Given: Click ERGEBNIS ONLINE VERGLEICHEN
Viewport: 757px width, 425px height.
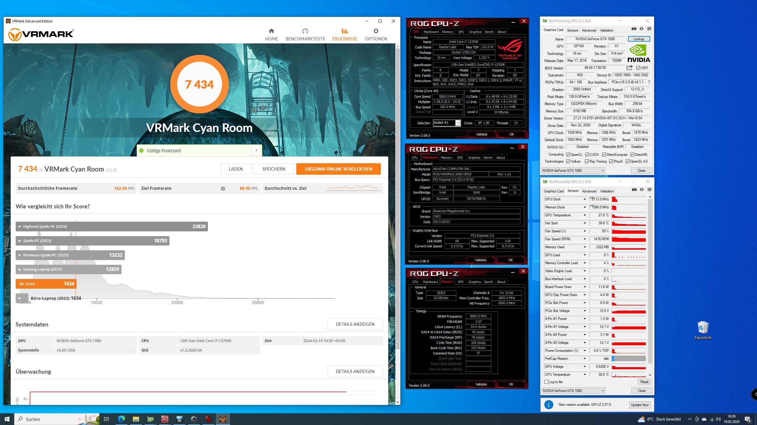Looking at the screenshot, I should point(338,169).
